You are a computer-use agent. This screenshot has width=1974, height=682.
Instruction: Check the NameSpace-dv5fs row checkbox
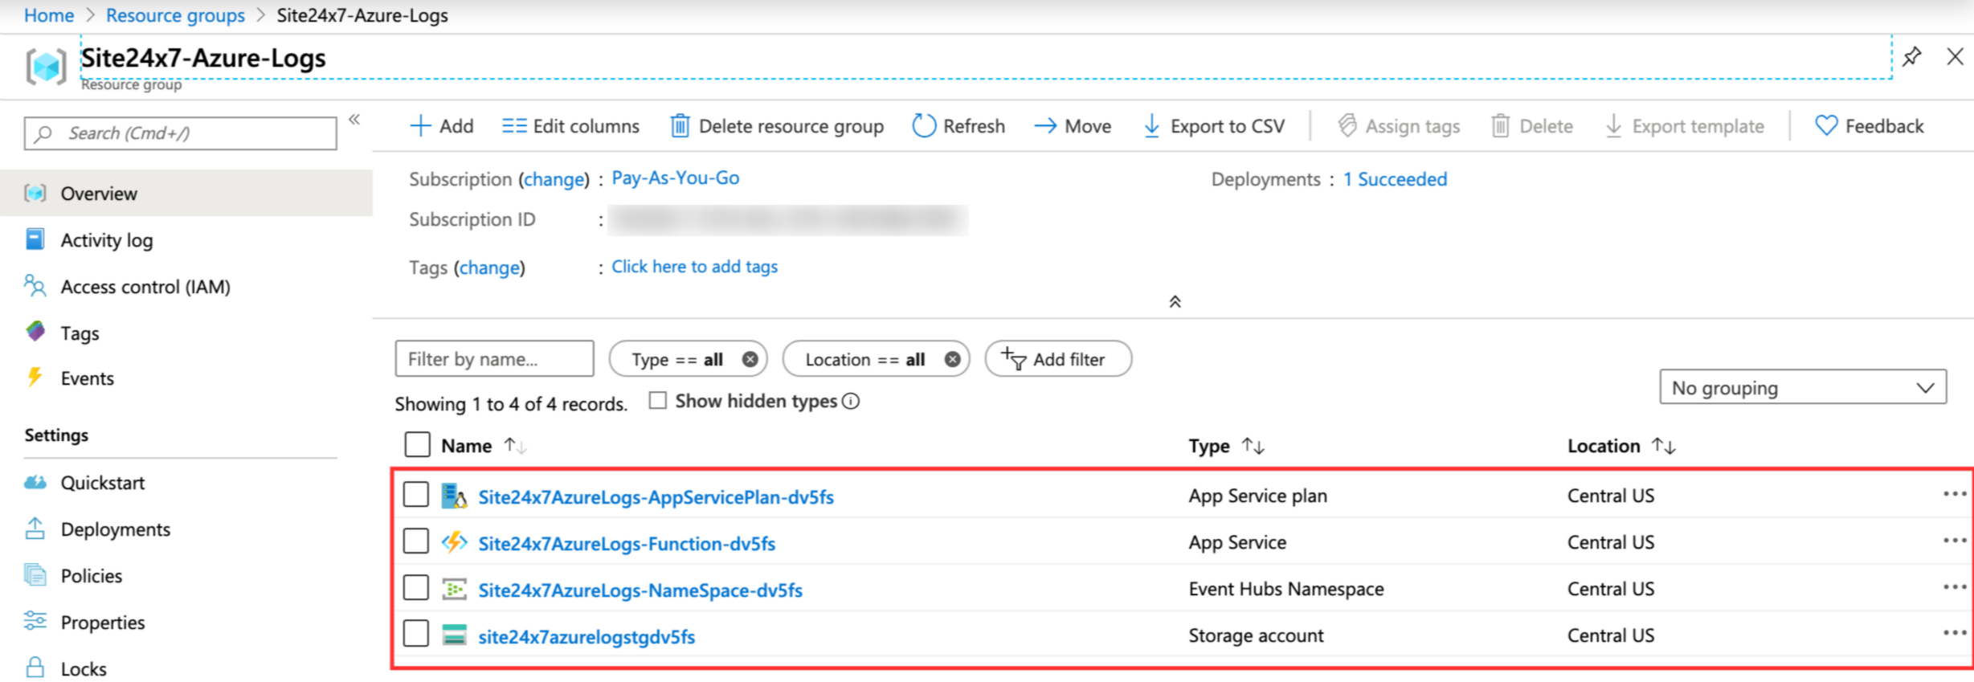point(415,588)
